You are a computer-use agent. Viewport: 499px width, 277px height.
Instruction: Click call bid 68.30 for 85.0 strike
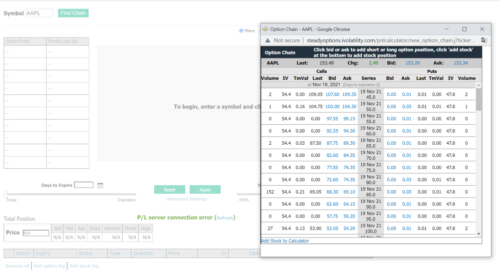[332, 192]
